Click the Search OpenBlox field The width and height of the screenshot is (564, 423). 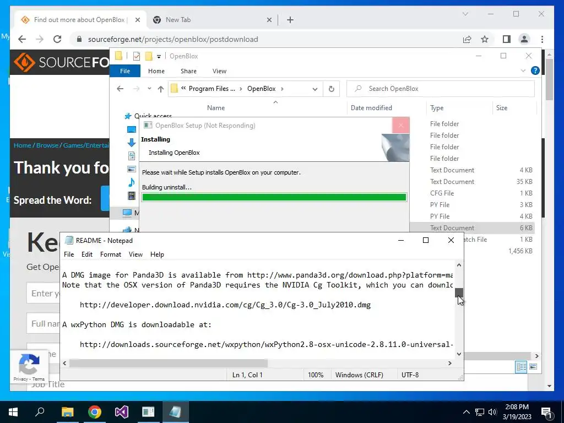(x=440, y=89)
